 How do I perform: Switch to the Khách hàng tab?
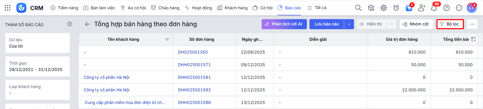[x=232, y=8]
